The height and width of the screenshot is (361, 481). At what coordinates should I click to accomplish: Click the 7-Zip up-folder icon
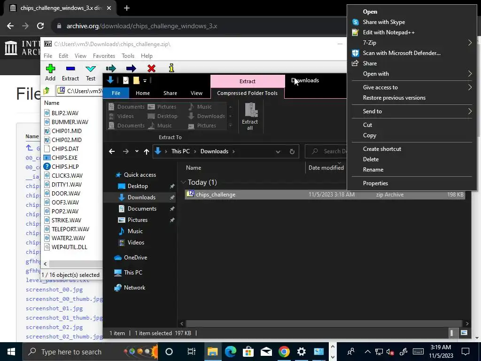point(47,91)
